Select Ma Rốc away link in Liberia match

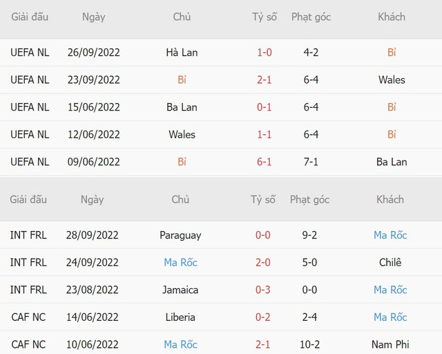point(390,317)
